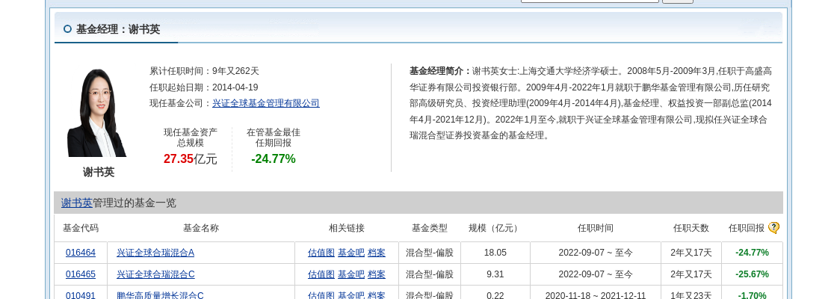Image resolution: width=837 pixels, height=299 pixels.
Task: Click the 18.05 scale cell
Action: click(495, 253)
